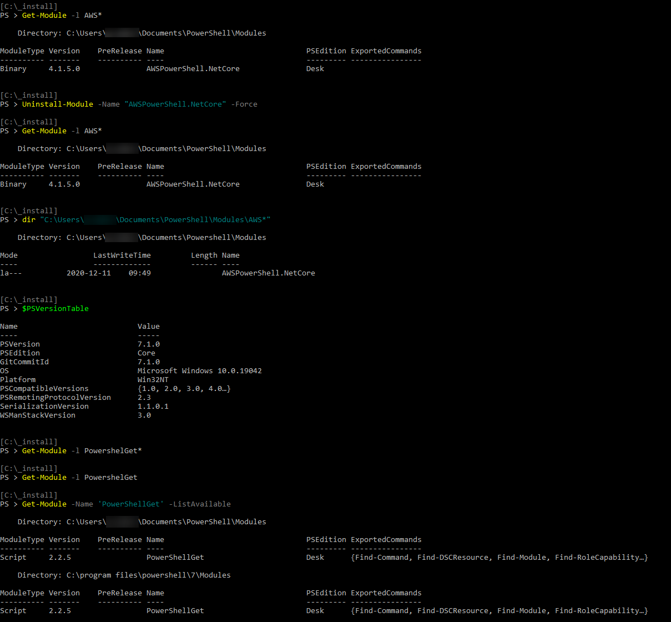Click the dir command word

pos(29,219)
